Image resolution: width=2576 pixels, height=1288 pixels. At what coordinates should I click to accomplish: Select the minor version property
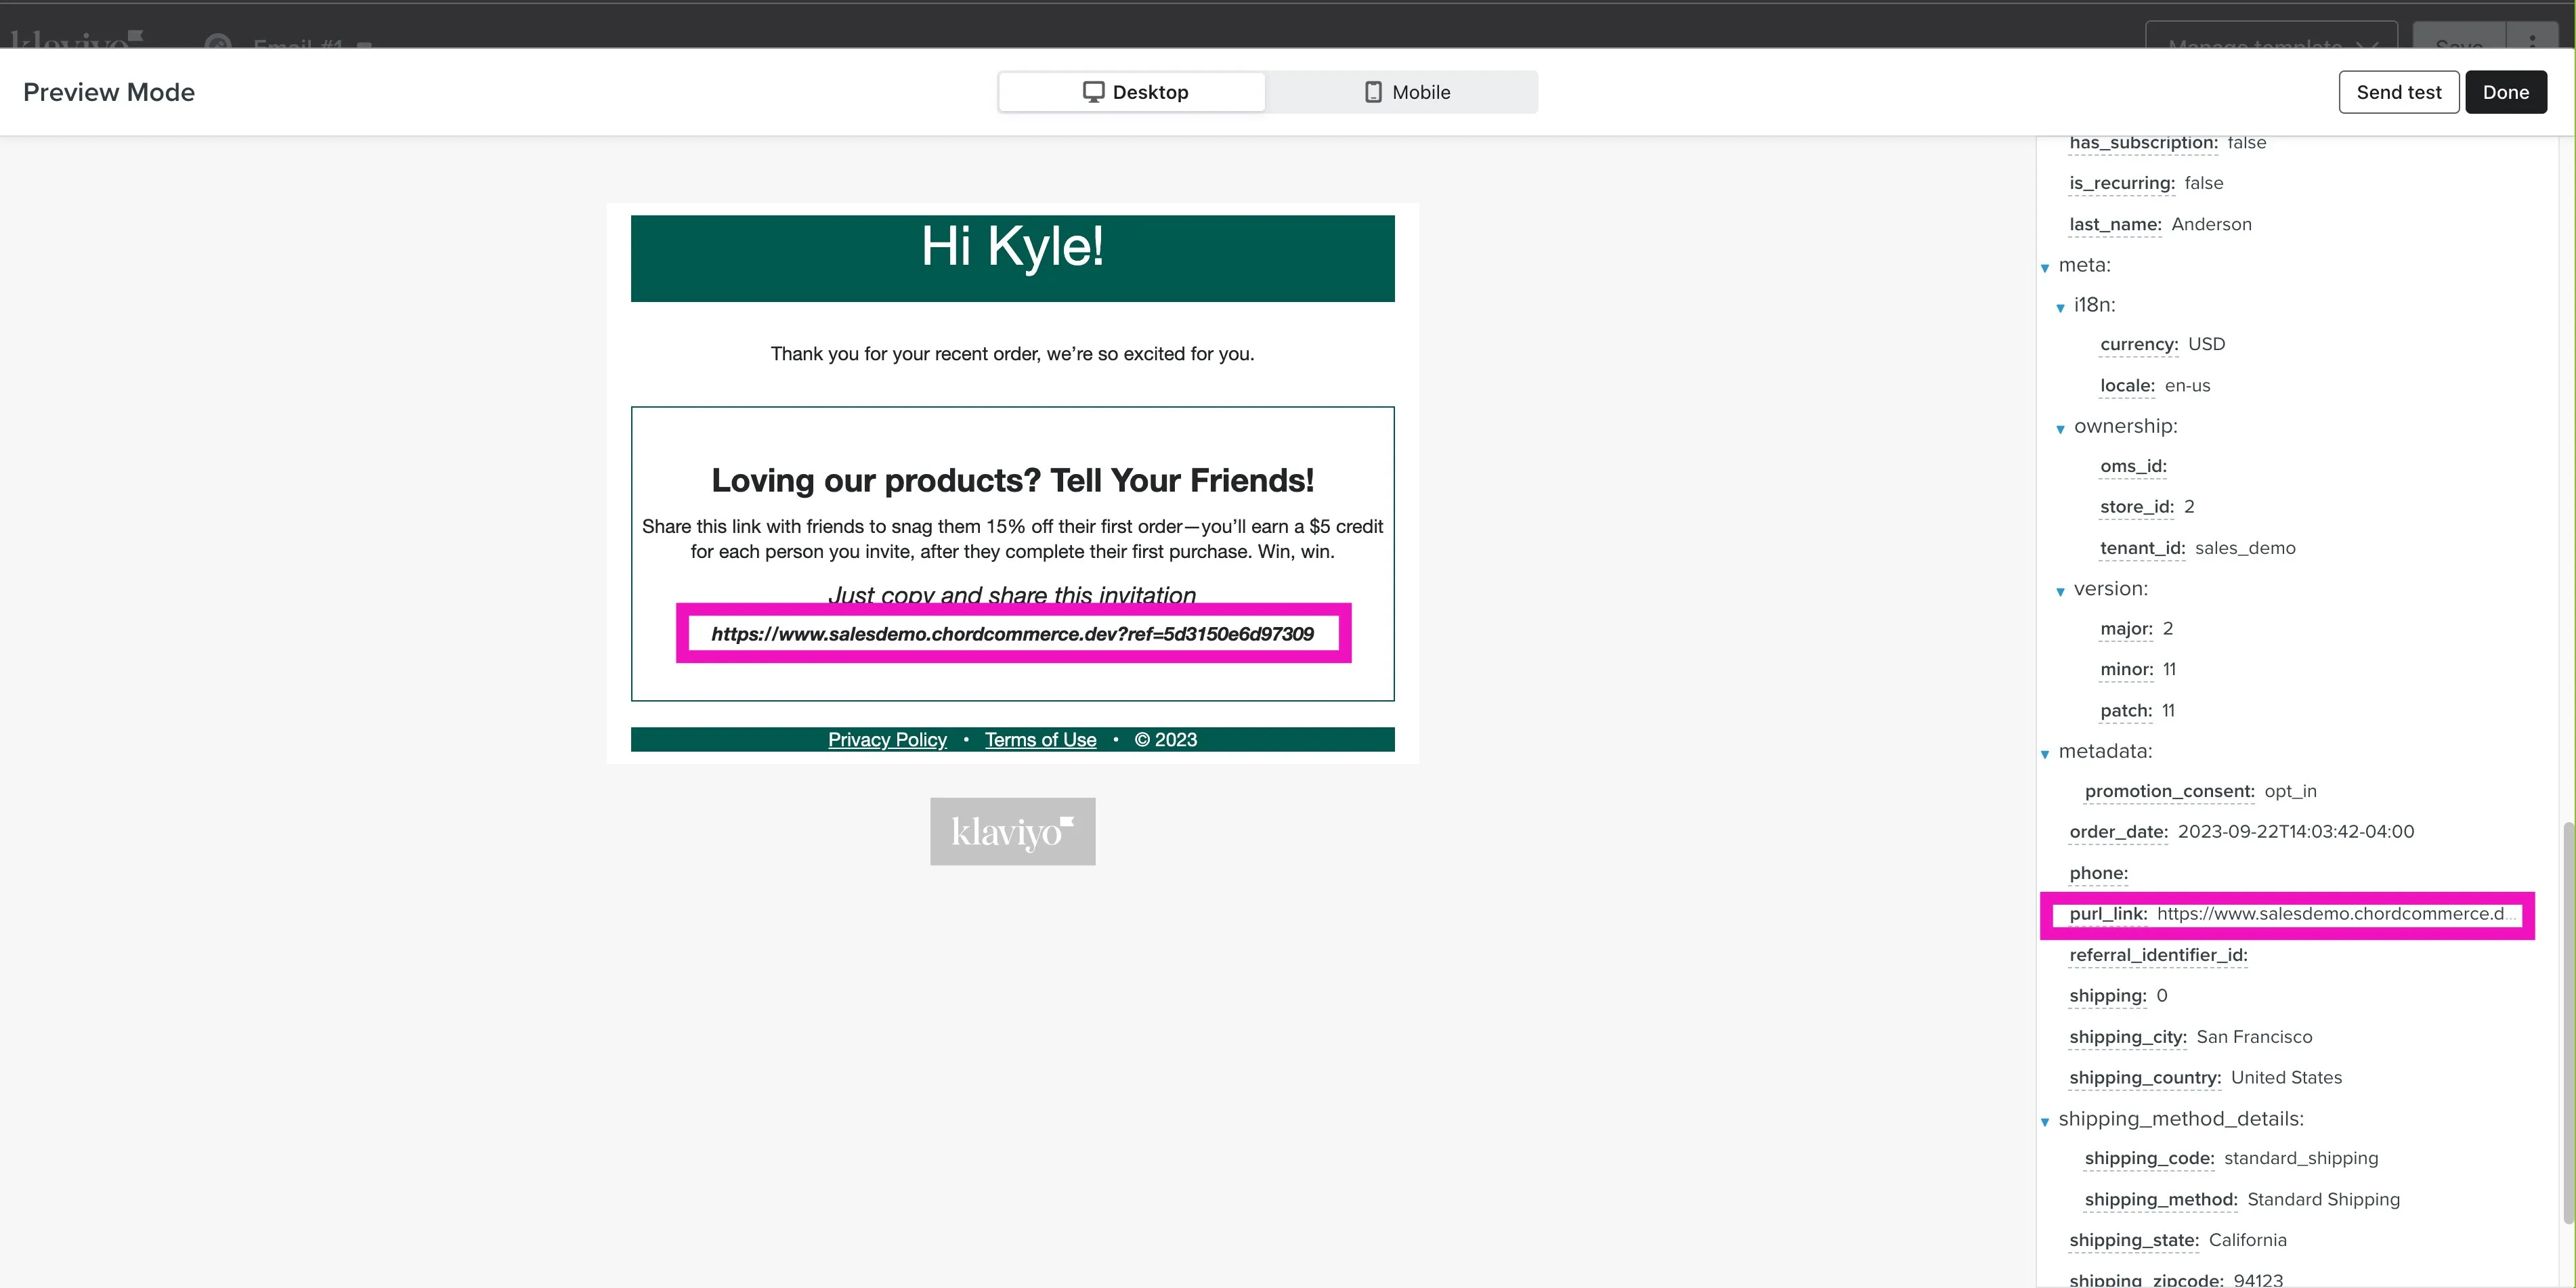coord(2126,669)
